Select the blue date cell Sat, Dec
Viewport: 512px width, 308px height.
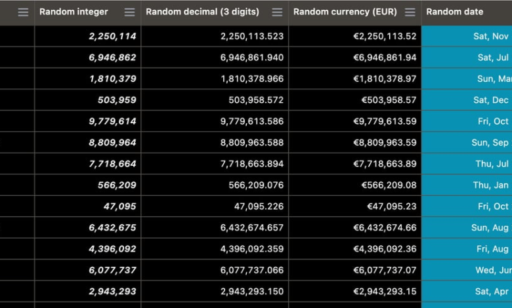pyautogui.click(x=467, y=100)
